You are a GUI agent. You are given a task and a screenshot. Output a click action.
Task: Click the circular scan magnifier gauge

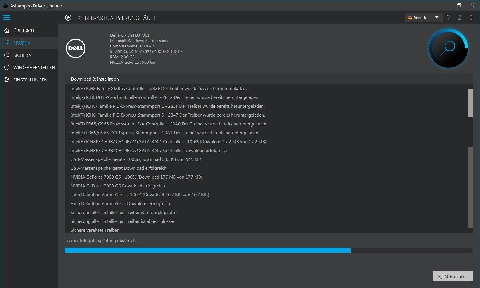[x=448, y=48]
